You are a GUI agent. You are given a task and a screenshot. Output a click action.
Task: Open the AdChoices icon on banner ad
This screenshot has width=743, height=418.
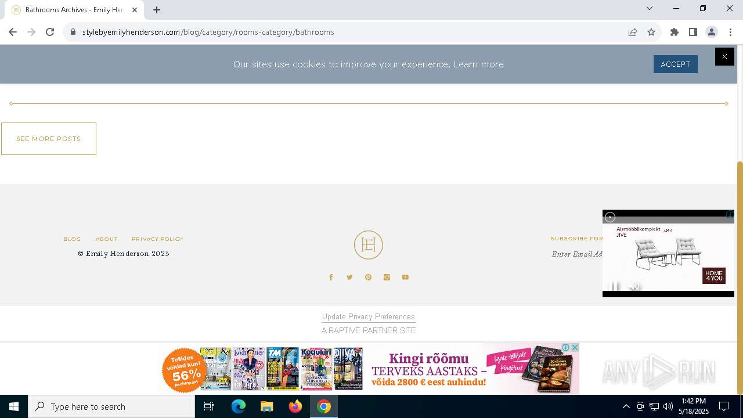click(x=565, y=347)
